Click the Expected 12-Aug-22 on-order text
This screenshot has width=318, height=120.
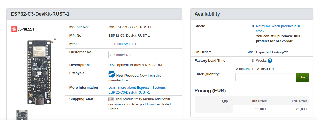pos(272,52)
